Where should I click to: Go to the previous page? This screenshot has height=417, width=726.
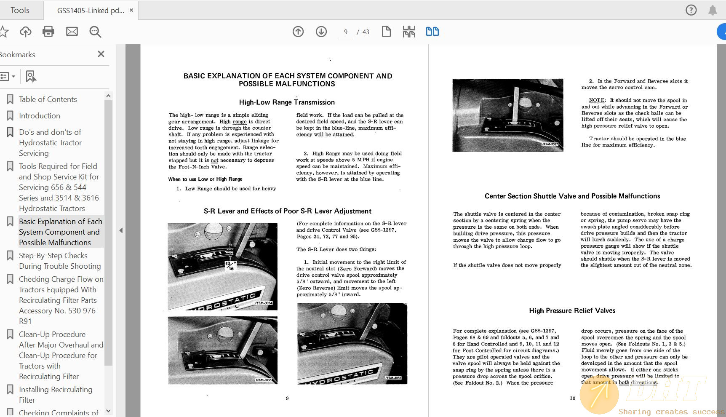click(x=298, y=31)
